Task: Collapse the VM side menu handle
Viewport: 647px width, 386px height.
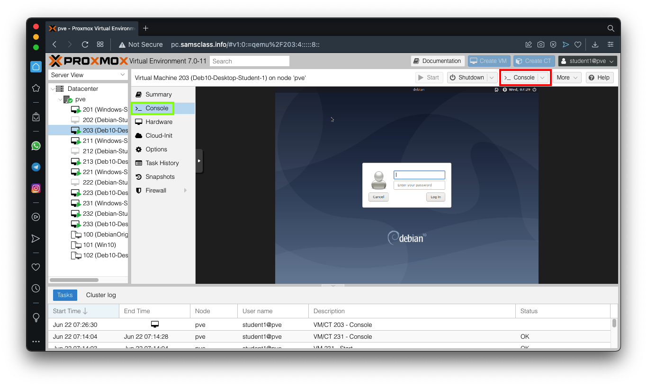Action: click(x=199, y=161)
